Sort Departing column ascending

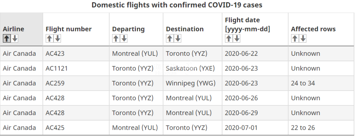pyautogui.click(x=116, y=39)
